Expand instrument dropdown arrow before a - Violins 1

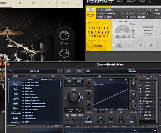(x=98, y=10)
